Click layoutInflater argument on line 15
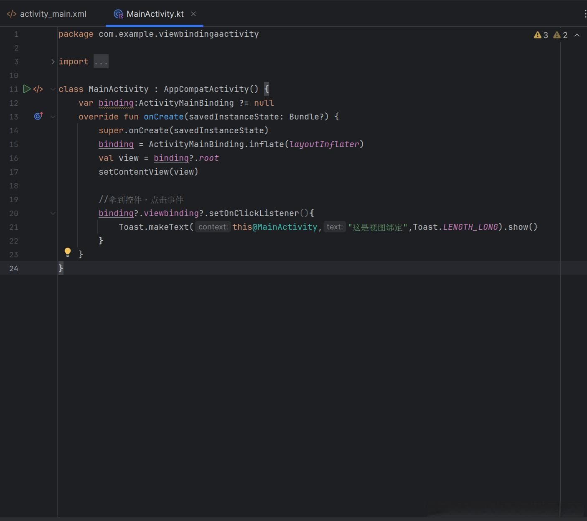The width and height of the screenshot is (587, 521). tap(324, 144)
